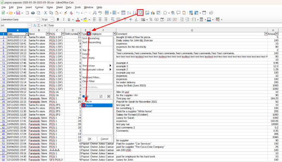Check the 'Pay in' filter checkbox
The width and height of the screenshot is (282, 162).
pyautogui.click(x=84, y=101)
